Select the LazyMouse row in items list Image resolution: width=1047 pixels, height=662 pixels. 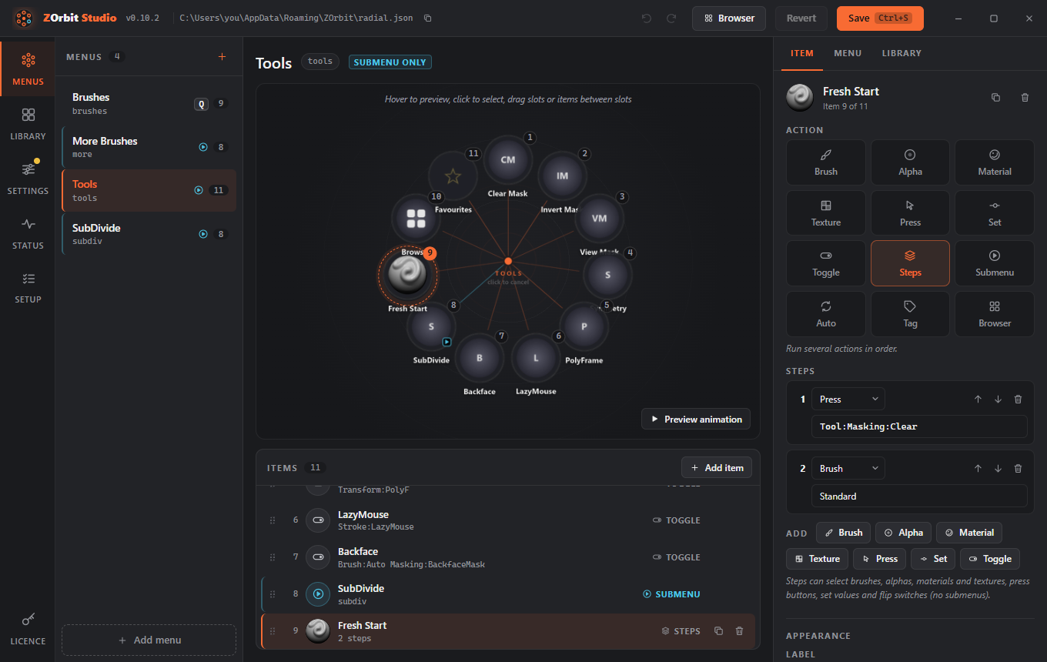coord(508,520)
